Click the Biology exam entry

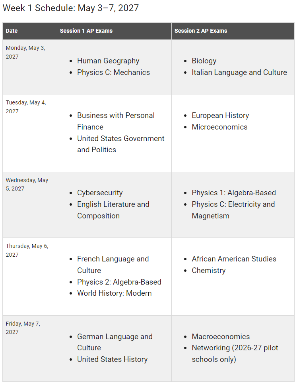pyautogui.click(x=204, y=61)
